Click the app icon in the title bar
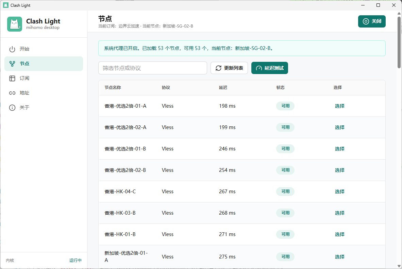This screenshot has height=269, width=402. [6, 5]
